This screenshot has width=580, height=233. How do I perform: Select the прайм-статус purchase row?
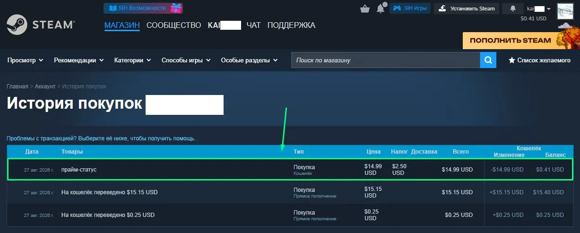pyautogui.click(x=290, y=169)
